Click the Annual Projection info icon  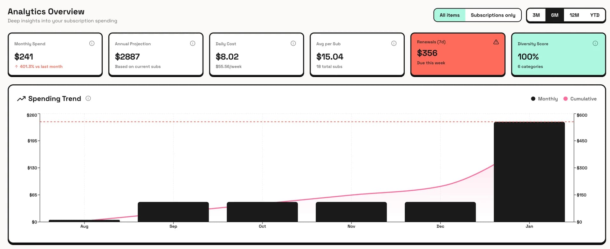(x=193, y=43)
